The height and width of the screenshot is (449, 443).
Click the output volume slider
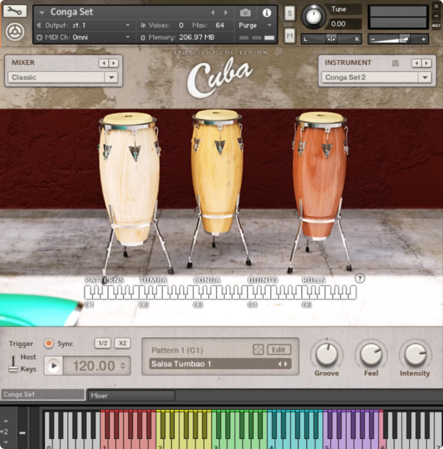click(398, 39)
